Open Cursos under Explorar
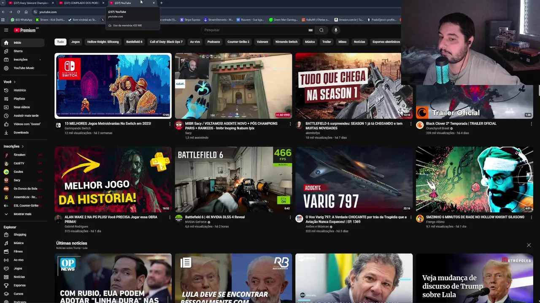Image resolution: width=540 pixels, height=303 pixels. pyautogui.click(x=23, y=293)
